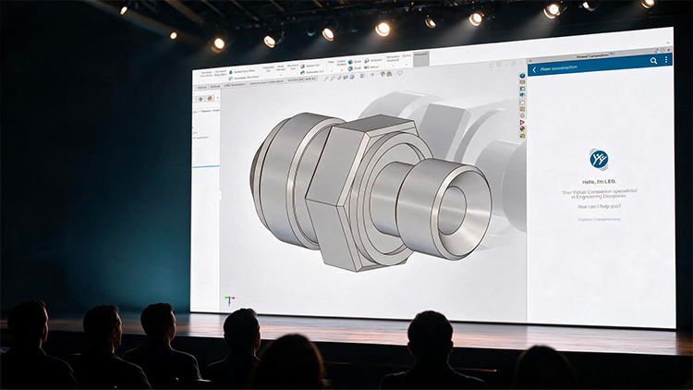This screenshot has width=693, height=390.
Task: Open the three-dot menu in companion header
Action: [666, 59]
